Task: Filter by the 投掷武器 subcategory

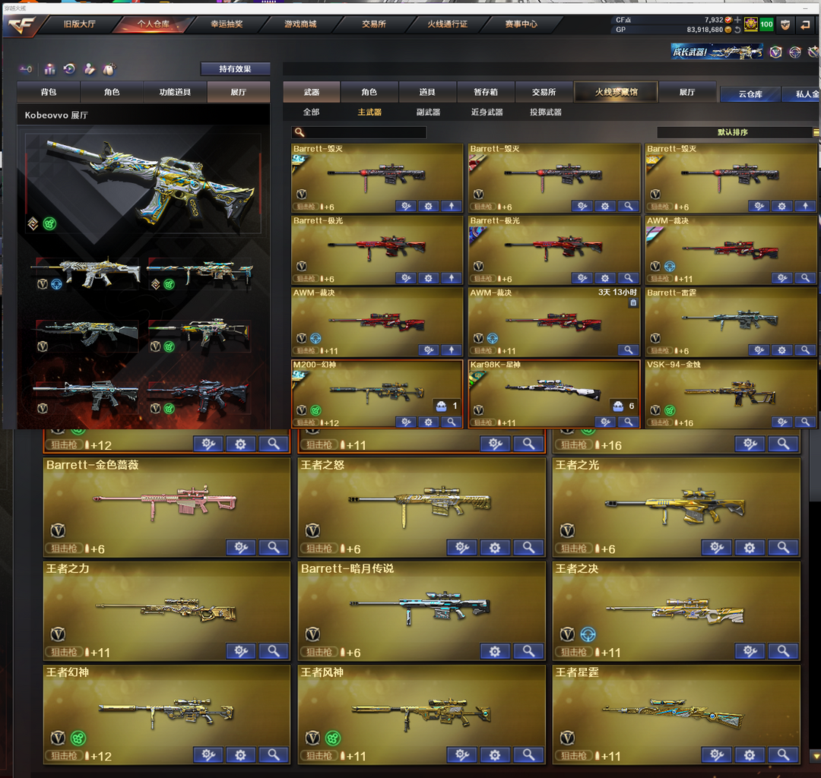Action: pos(546,112)
